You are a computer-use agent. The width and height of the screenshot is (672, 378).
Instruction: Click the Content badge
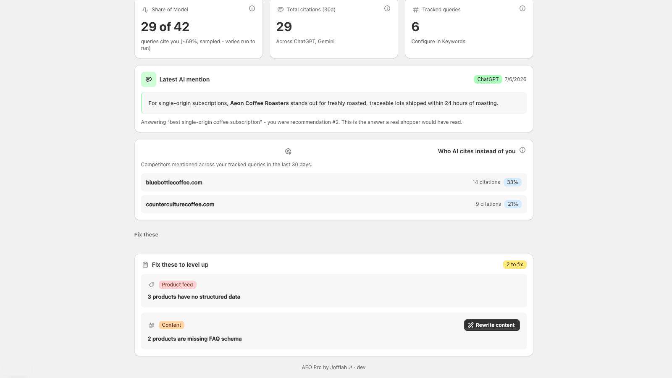click(171, 325)
